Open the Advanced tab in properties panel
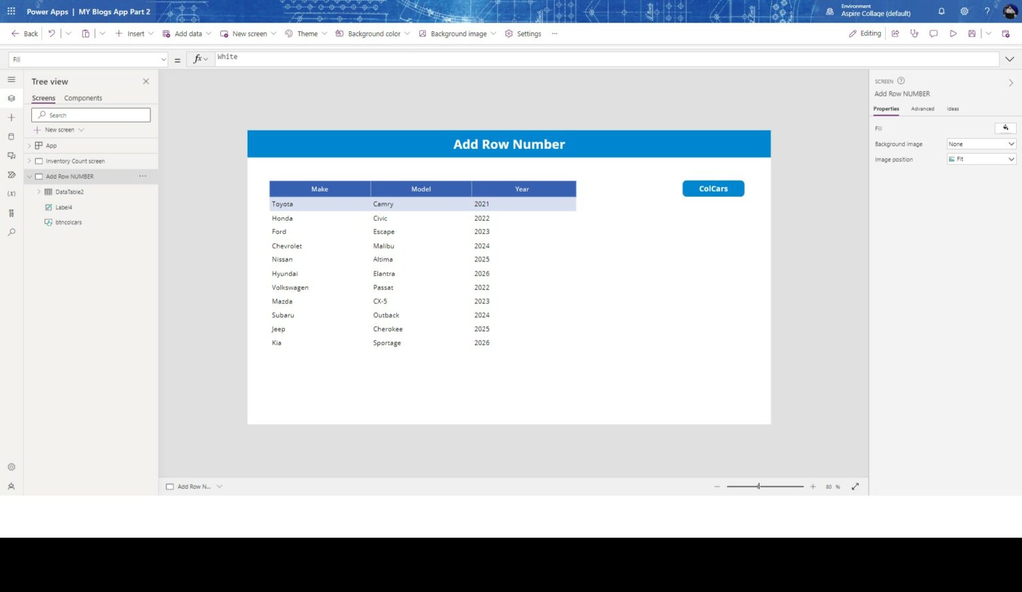This screenshot has height=592, width=1022. [x=923, y=108]
